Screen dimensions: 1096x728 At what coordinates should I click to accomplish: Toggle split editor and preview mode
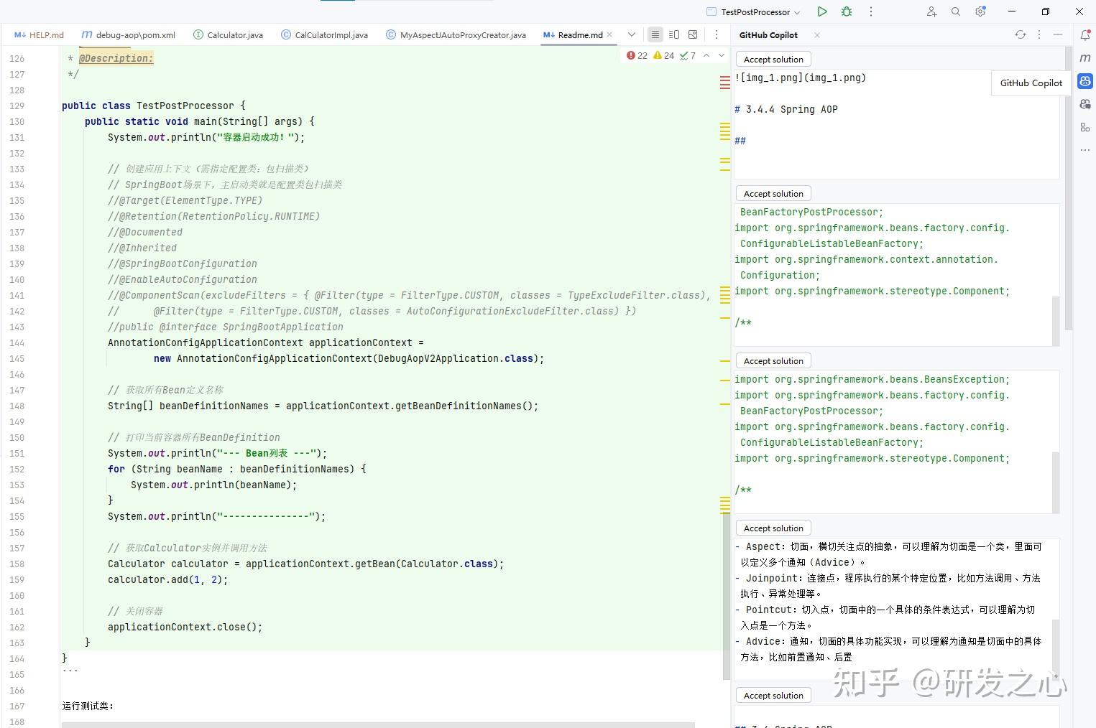click(x=673, y=34)
